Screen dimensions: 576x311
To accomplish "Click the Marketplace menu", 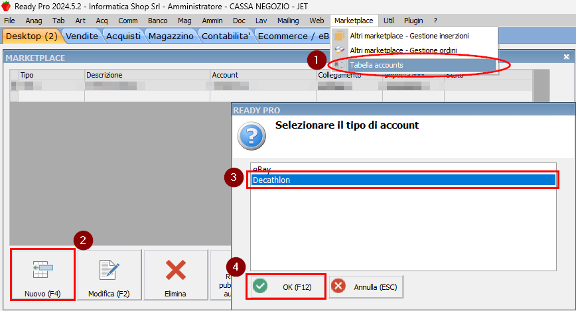I will coord(354,21).
